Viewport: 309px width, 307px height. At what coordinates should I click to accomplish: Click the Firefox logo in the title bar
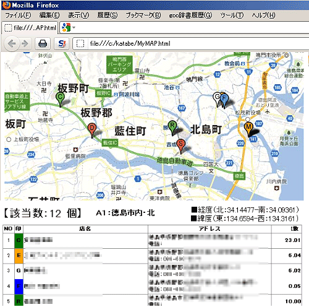[x=6, y=5]
